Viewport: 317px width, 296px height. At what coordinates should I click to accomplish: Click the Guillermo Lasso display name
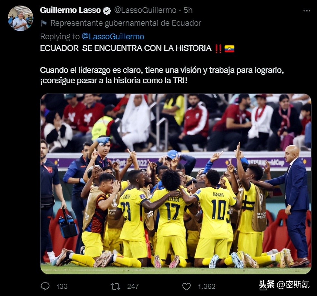point(70,10)
